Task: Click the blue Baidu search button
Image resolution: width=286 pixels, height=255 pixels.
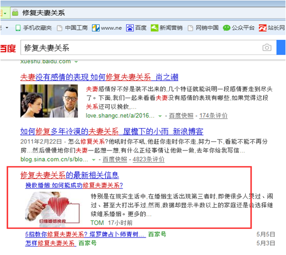Action: tap(281, 47)
